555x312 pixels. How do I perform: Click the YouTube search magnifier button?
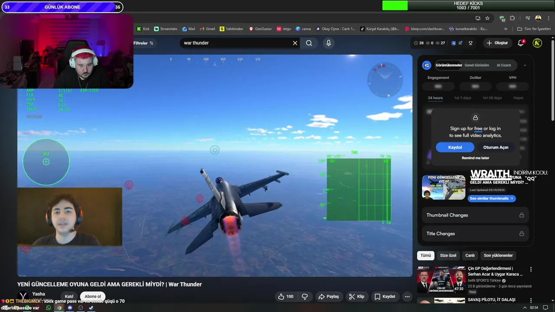coord(309,43)
